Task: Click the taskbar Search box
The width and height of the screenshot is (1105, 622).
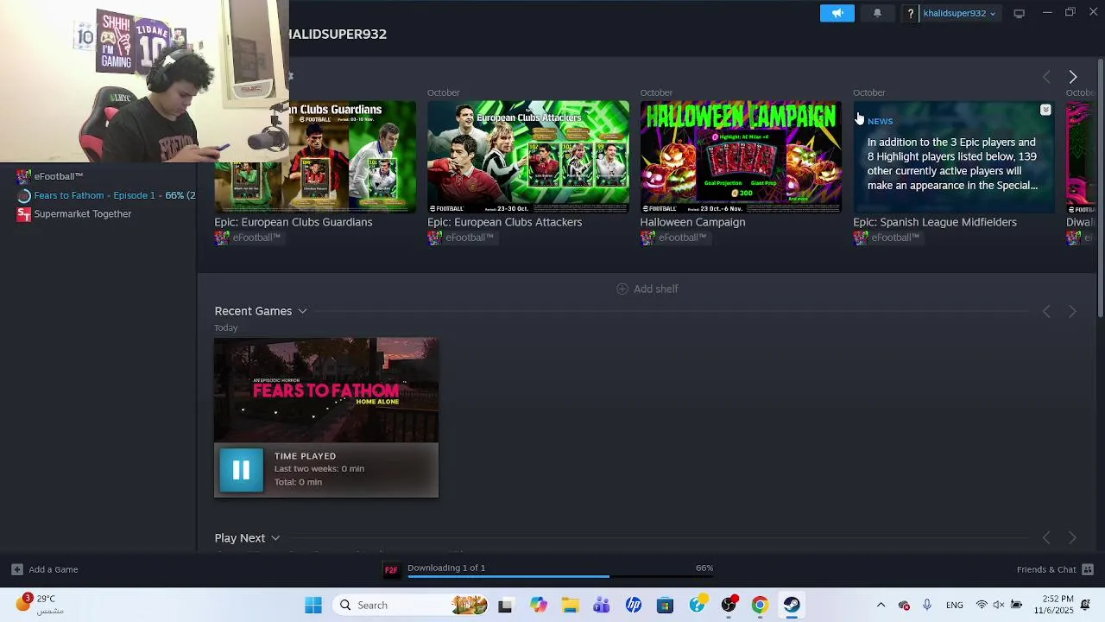Action: point(410,606)
